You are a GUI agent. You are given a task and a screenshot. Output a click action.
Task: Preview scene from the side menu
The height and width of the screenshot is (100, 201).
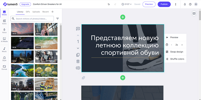pyautogui.click(x=175, y=37)
